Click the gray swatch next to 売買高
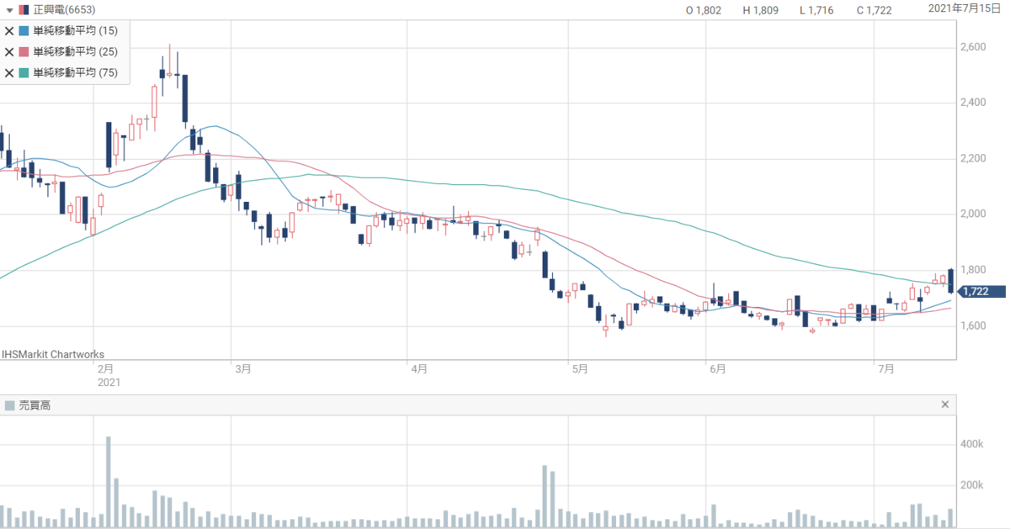 click(9, 405)
